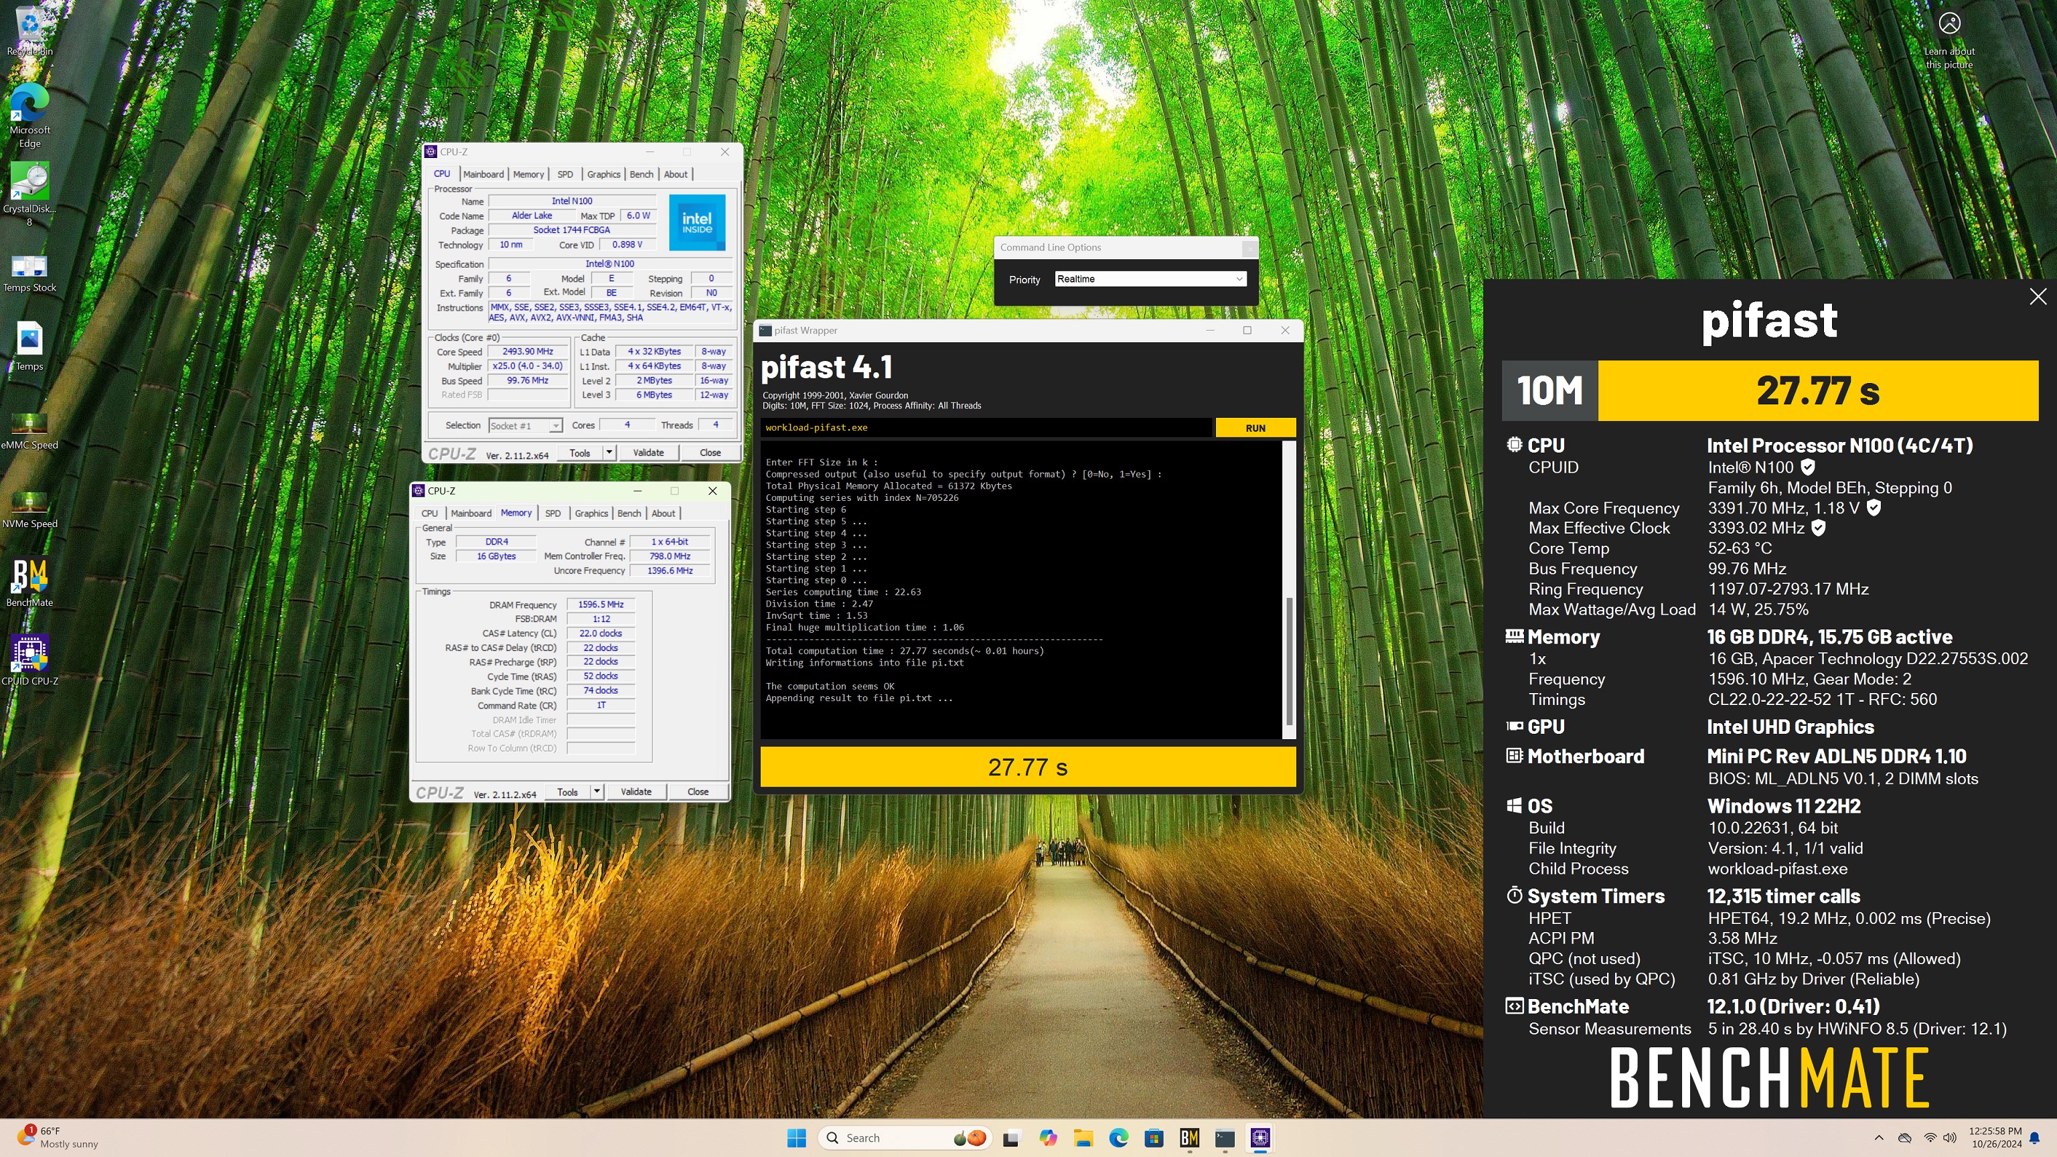
Task: Switch to Memory tab in upper CPU-Z
Action: 528,174
